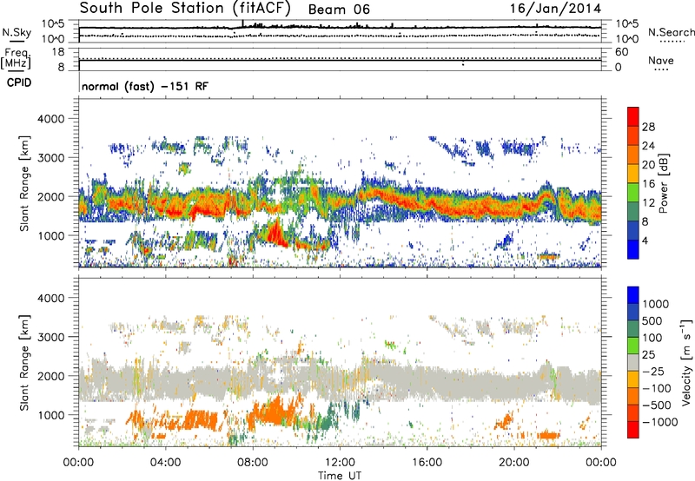695x481 pixels.
Task: Click the "28" label on Power colorbar
Action: pyautogui.click(x=648, y=127)
